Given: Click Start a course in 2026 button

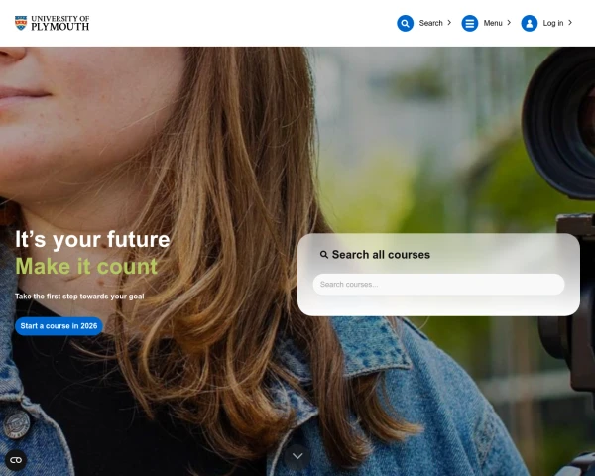Looking at the screenshot, I should [59, 326].
